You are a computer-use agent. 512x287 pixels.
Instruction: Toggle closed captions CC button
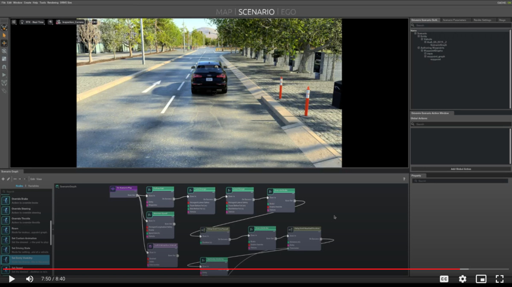tap(444, 279)
